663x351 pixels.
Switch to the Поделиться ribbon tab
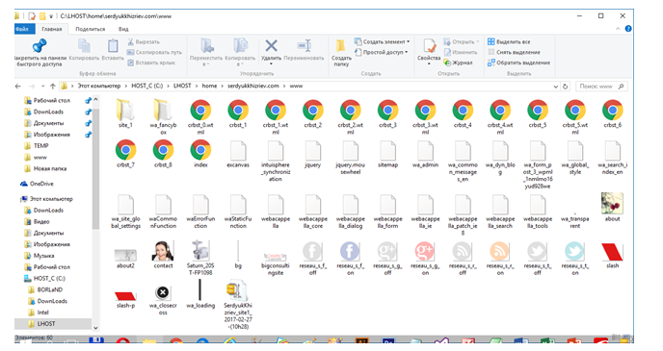click(x=90, y=29)
